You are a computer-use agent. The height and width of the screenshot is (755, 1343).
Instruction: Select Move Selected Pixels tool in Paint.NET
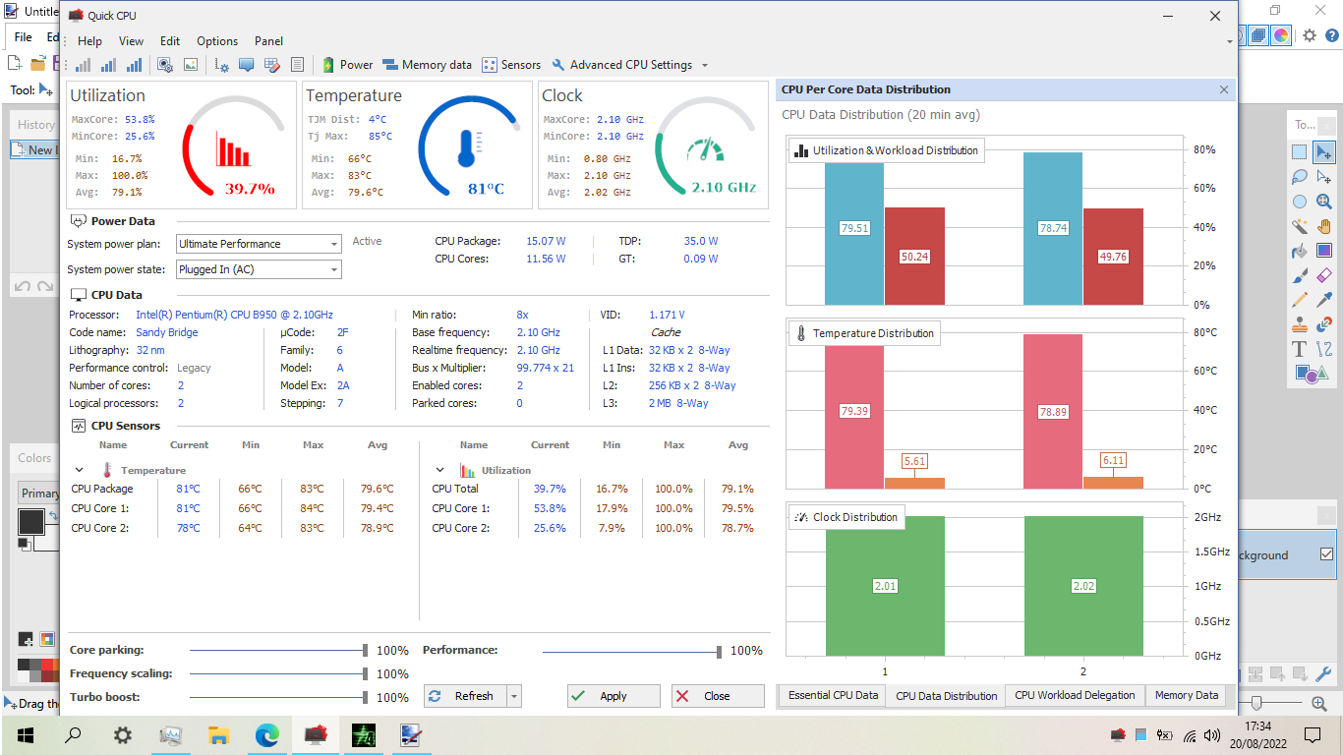pyautogui.click(x=1324, y=152)
